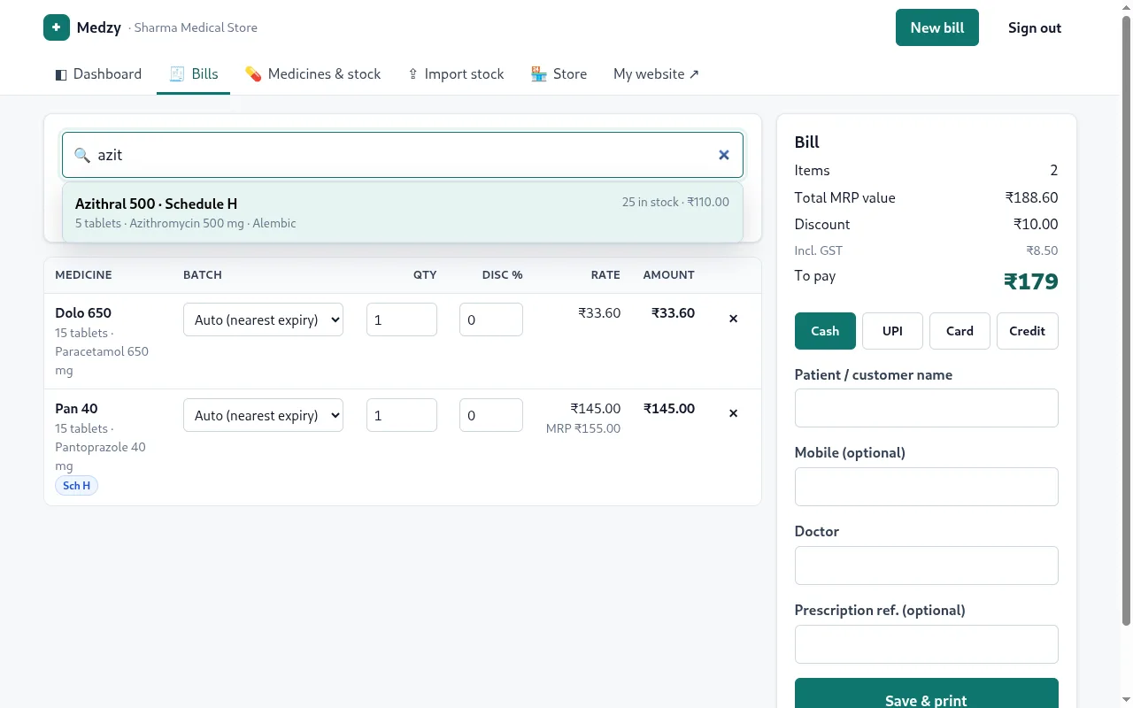Change discount percent for Pan 40

click(x=491, y=415)
